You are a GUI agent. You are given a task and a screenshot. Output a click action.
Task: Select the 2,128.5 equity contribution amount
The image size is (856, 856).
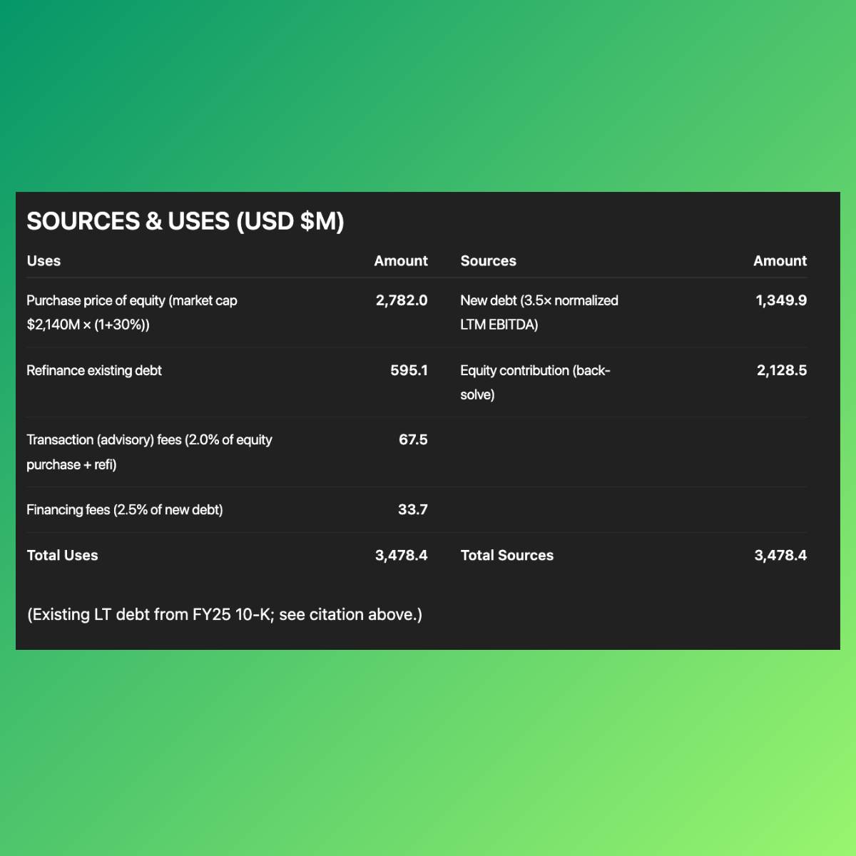pos(782,370)
